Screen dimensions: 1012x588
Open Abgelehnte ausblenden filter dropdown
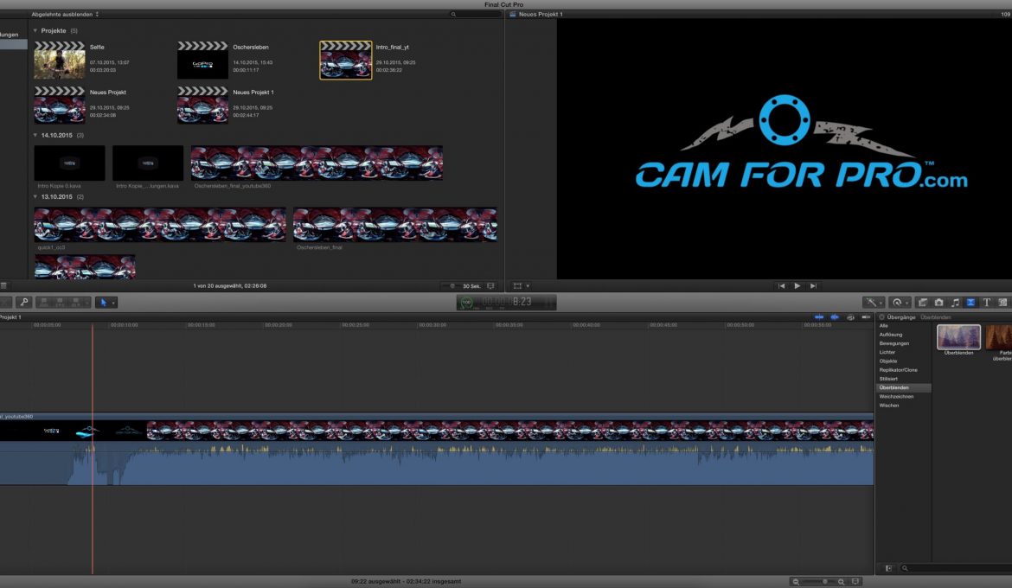click(x=65, y=14)
